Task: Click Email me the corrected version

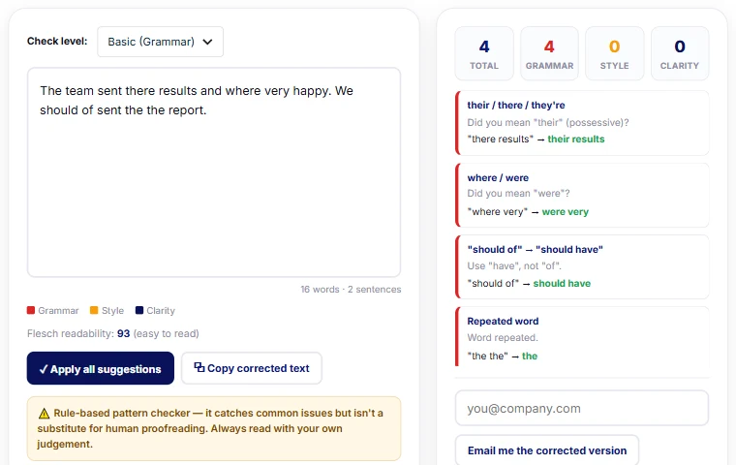Action: coord(547,450)
